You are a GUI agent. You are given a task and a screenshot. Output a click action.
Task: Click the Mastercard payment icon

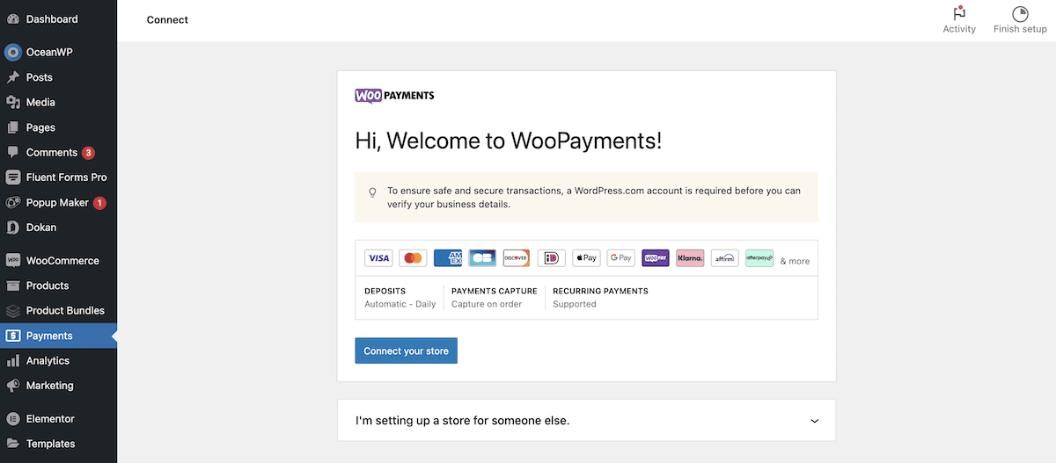click(x=413, y=258)
